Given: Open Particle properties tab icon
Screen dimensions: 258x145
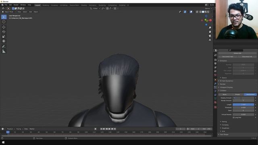Looking at the screenshot, I should [x=215, y=87].
